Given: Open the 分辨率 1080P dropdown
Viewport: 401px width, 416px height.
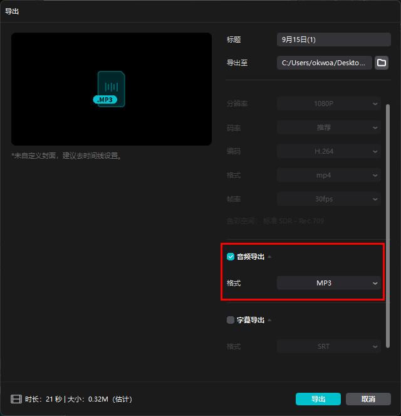Looking at the screenshot, I should pyautogui.click(x=329, y=104).
